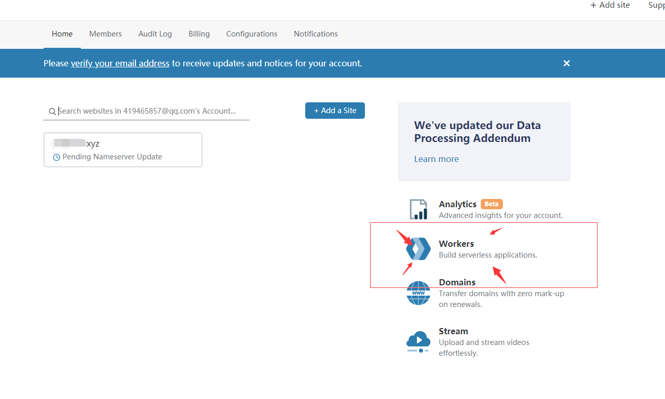Click the search magnifier icon
665x399 pixels.
tap(52, 111)
